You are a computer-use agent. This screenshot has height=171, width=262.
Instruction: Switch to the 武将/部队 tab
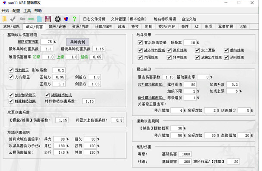[x=12, y=26]
